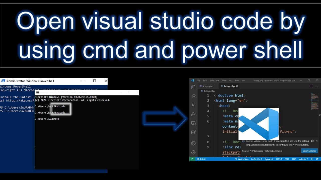Click the PowerShell window title icon

tap(3, 81)
